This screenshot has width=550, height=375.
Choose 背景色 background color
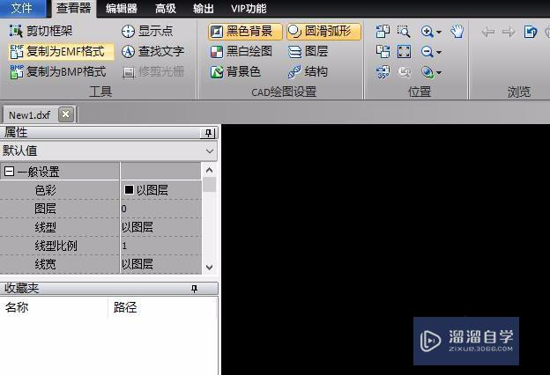(x=235, y=72)
